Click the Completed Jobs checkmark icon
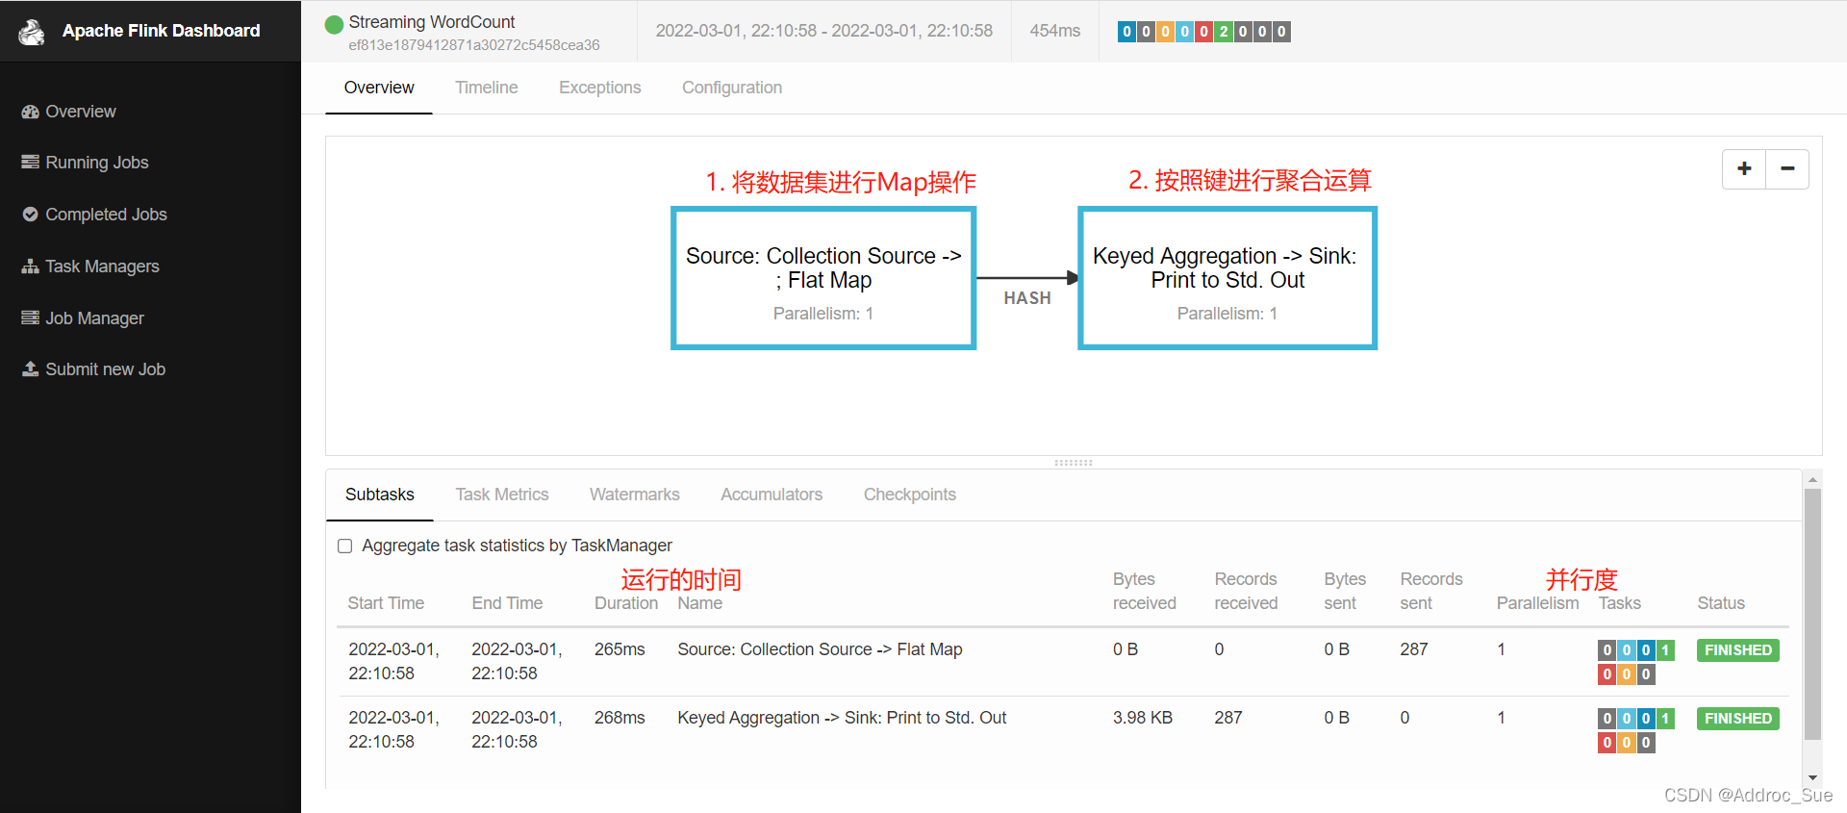Viewport: 1847px width, 813px height. click(x=31, y=215)
